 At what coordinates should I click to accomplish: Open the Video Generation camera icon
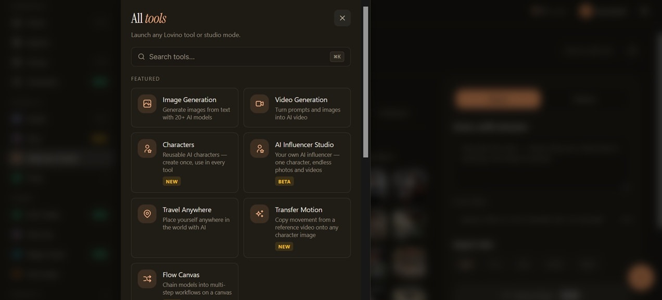260,104
